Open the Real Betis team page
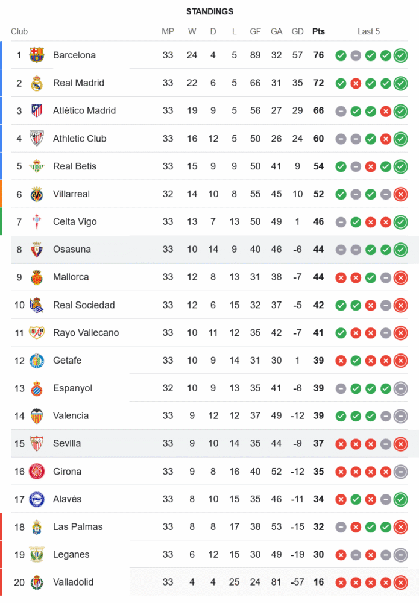The width and height of the screenshot is (419, 603). [x=75, y=166]
